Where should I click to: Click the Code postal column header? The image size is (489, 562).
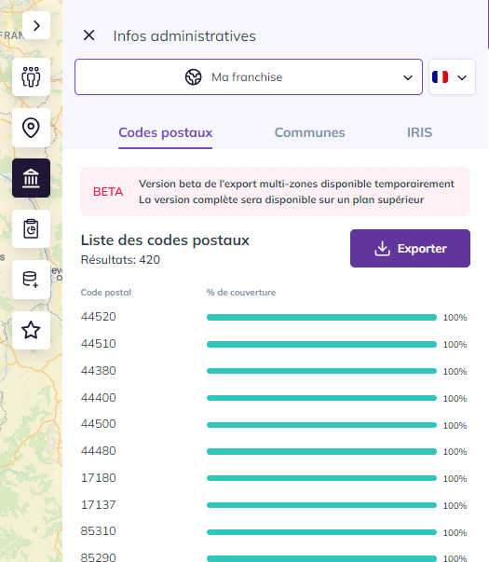coord(106,293)
